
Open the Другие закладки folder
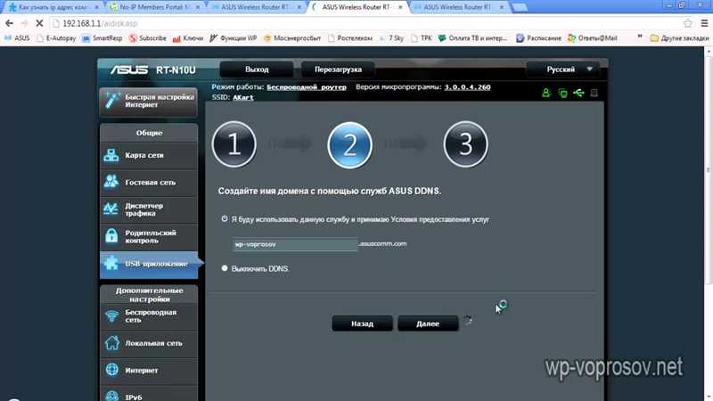[x=679, y=38]
